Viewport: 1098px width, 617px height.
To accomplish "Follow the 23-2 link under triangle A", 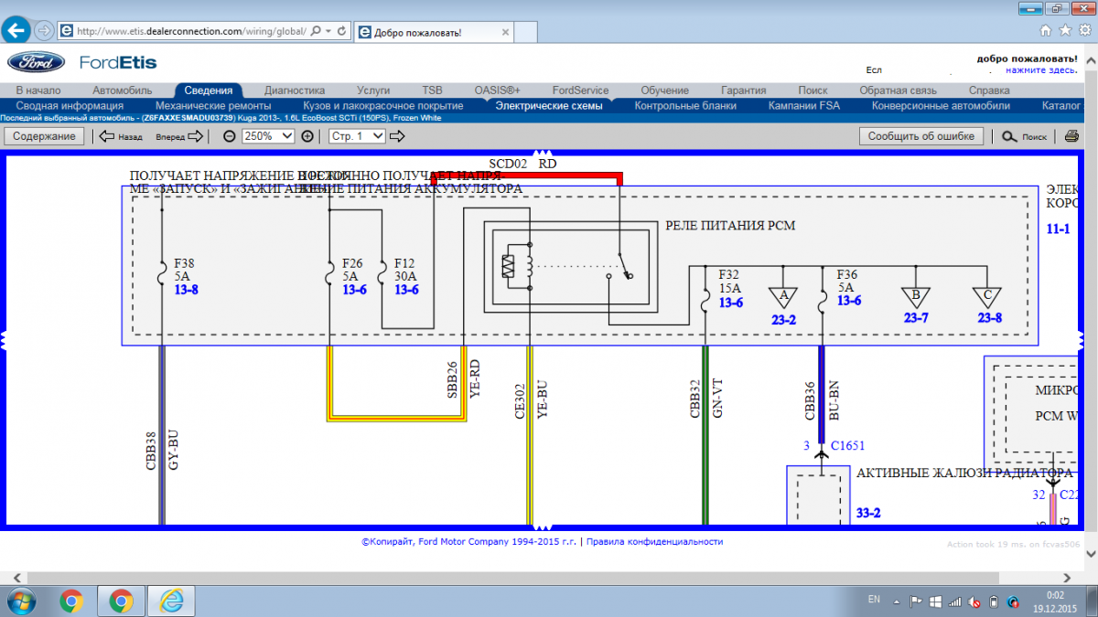I will pos(782,319).
